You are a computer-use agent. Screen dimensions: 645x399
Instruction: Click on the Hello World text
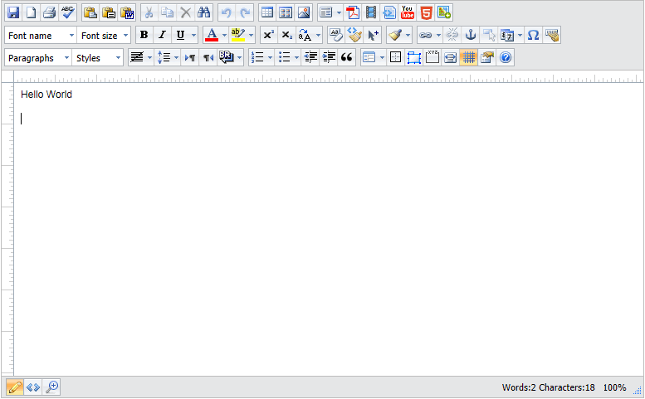tap(46, 95)
